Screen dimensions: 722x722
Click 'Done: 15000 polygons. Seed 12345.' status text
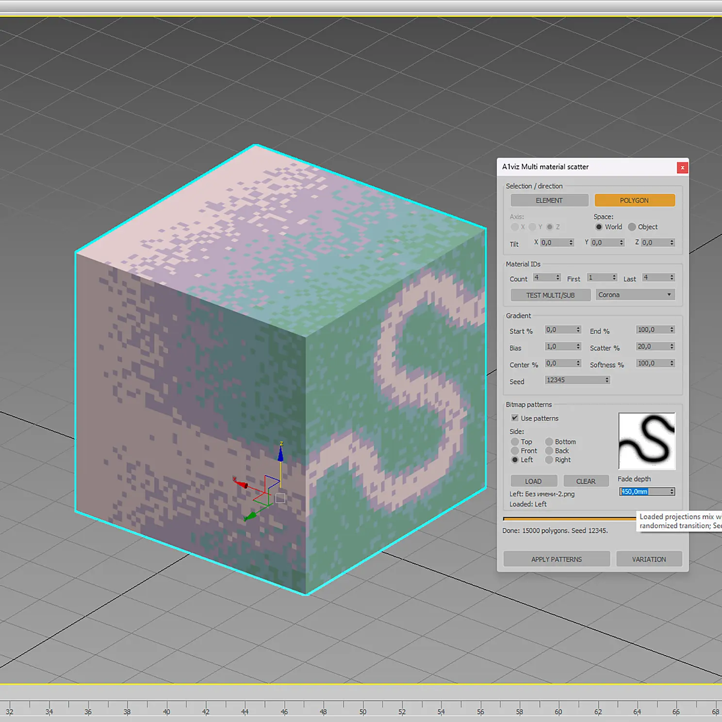coord(555,531)
